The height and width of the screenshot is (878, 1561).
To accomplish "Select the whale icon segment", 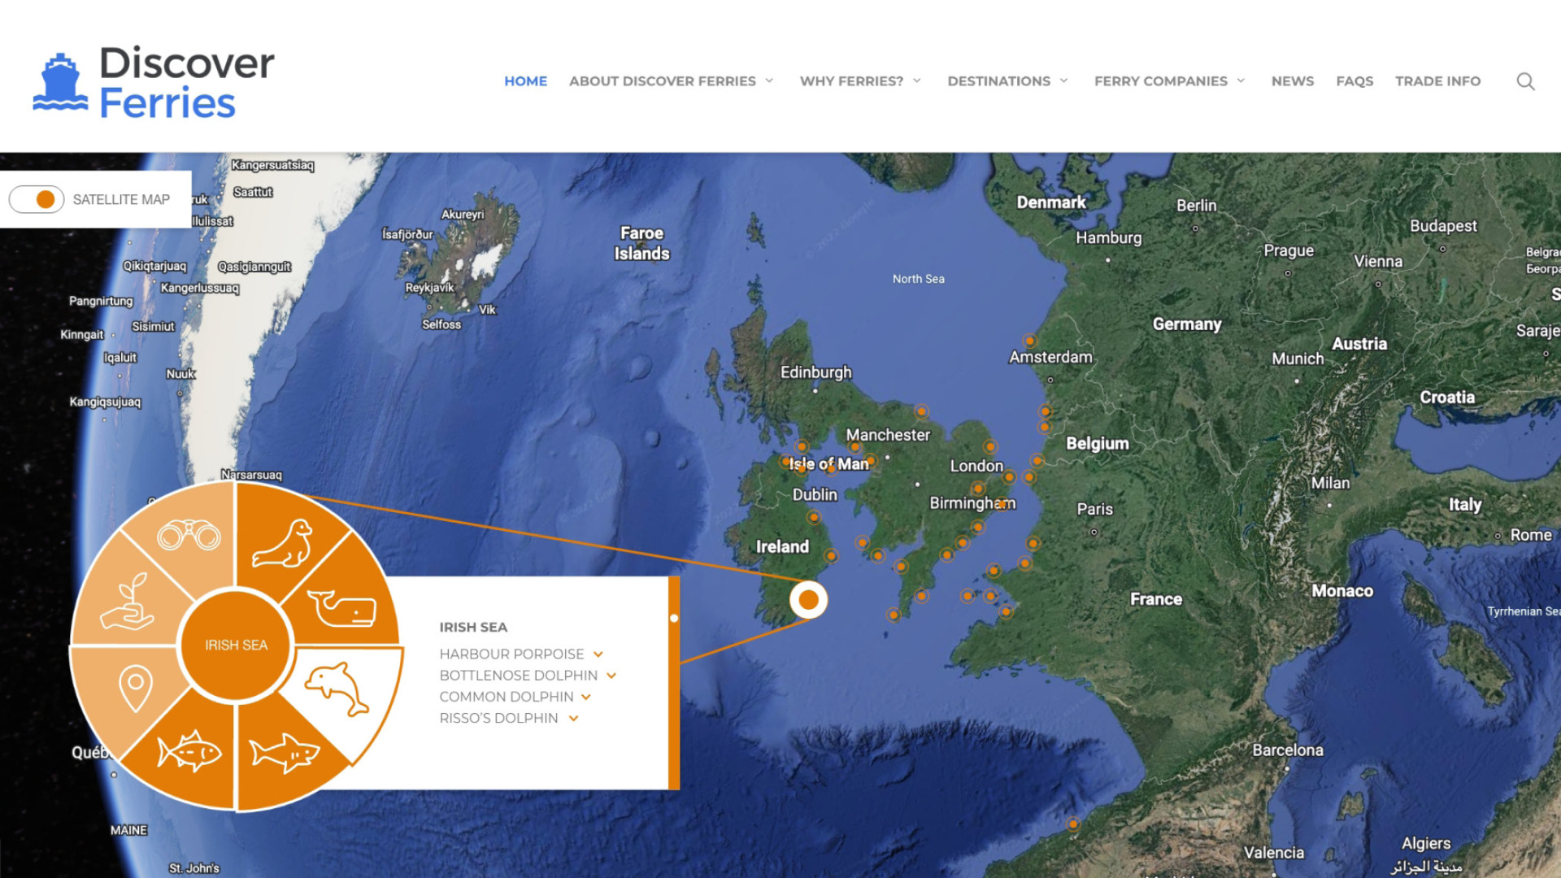I will coord(341,608).
